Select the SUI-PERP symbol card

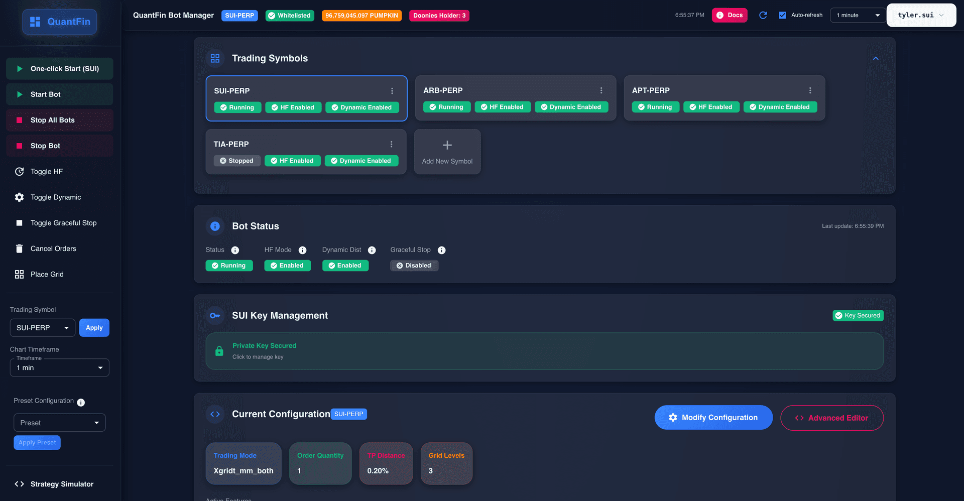click(x=306, y=98)
